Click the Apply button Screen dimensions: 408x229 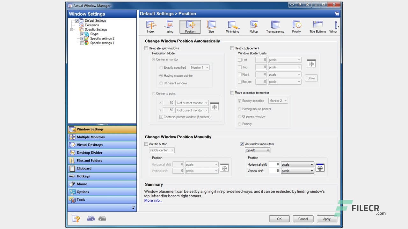click(x=327, y=219)
